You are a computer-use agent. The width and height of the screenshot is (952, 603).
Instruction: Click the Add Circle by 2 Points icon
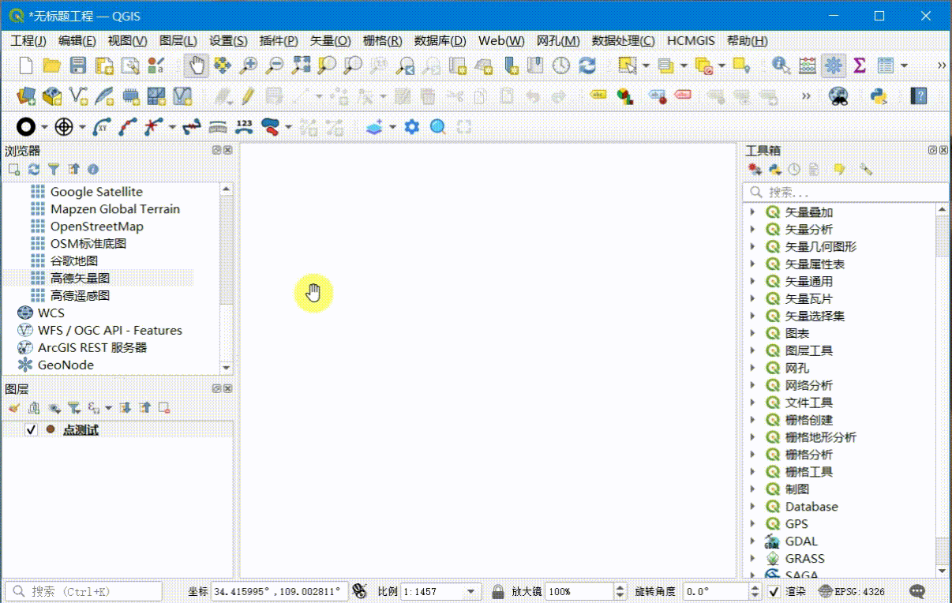pos(26,126)
